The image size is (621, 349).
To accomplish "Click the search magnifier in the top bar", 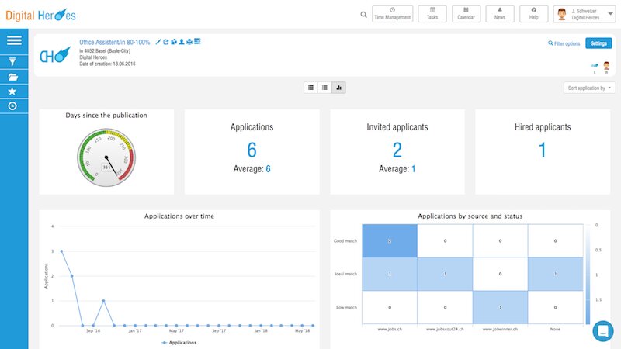I will pos(364,14).
